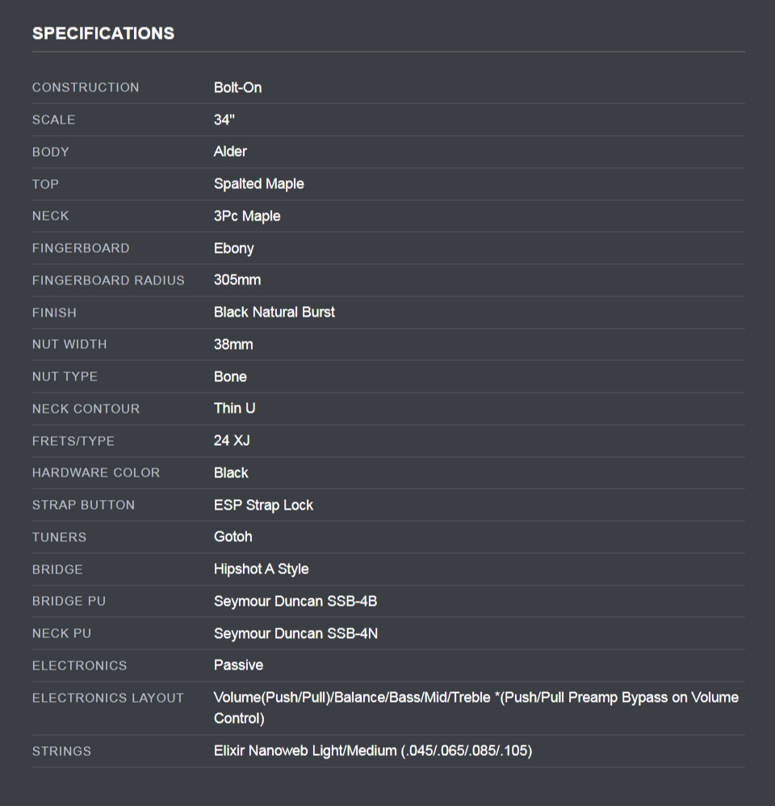775x806 pixels.
Task: Click the Ebony fingerboard value
Action: tap(234, 248)
